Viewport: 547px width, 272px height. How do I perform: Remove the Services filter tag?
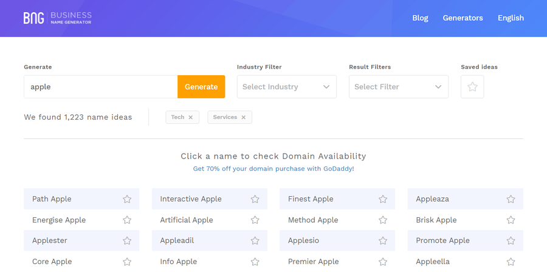pyautogui.click(x=244, y=117)
